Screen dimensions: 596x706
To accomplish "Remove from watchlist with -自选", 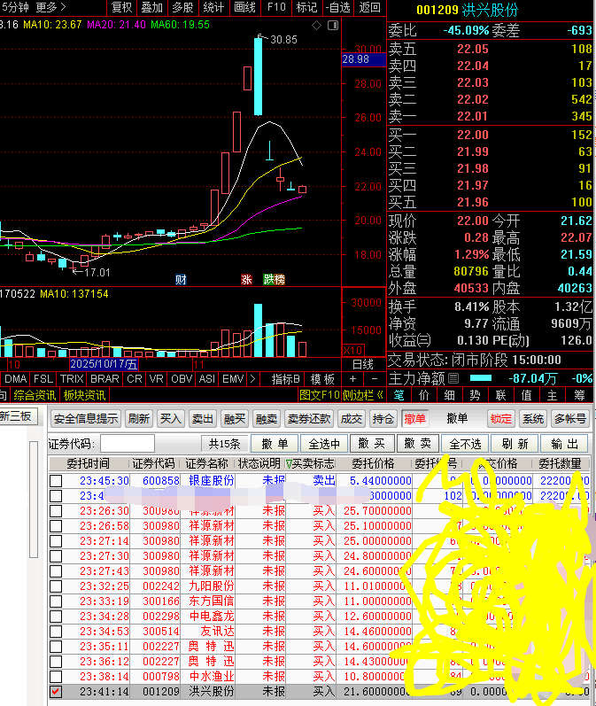I will point(338,7).
